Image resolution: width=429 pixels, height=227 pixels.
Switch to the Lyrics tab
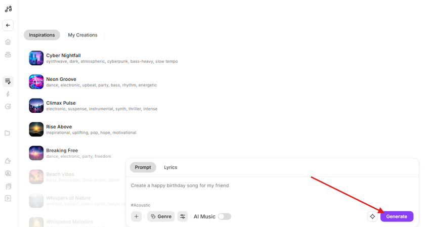[170, 167]
